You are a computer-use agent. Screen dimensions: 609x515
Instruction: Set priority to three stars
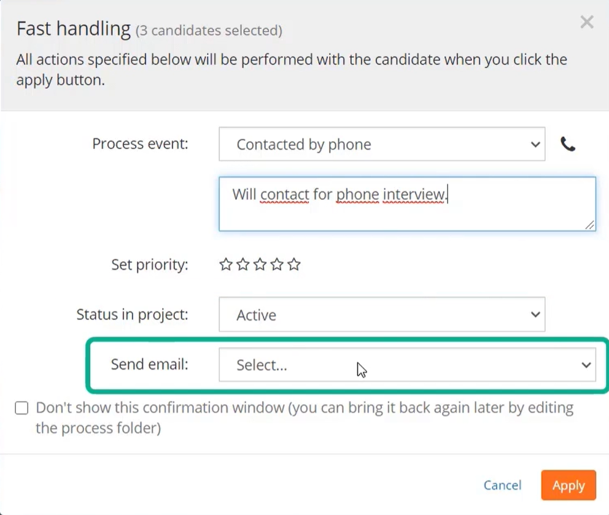pyautogui.click(x=260, y=264)
